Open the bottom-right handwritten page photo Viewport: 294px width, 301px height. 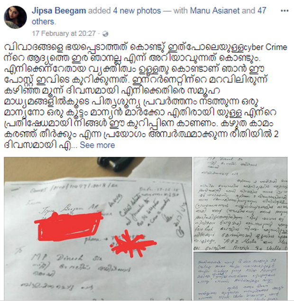(240, 276)
